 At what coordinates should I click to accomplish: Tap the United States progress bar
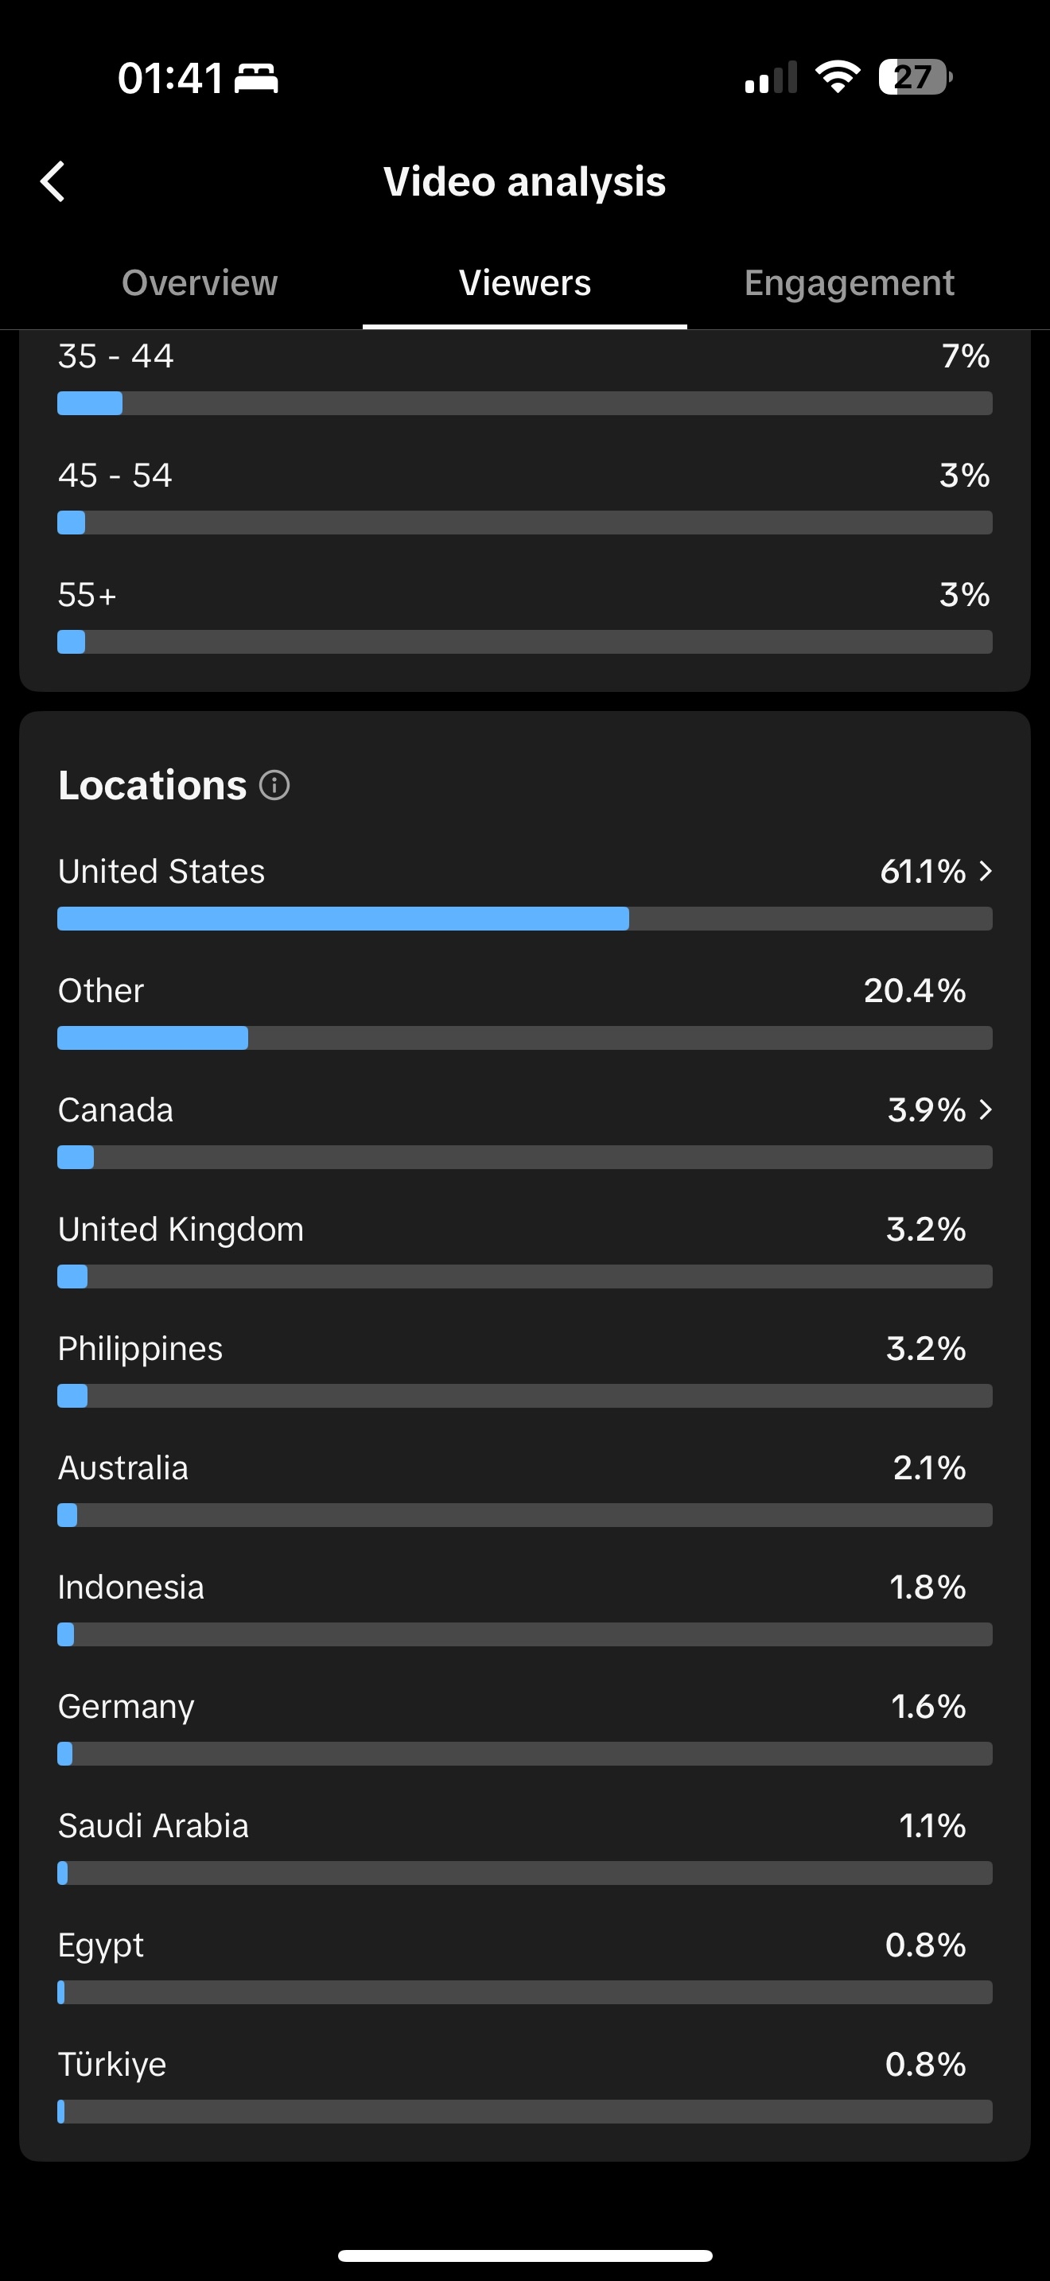[524, 919]
